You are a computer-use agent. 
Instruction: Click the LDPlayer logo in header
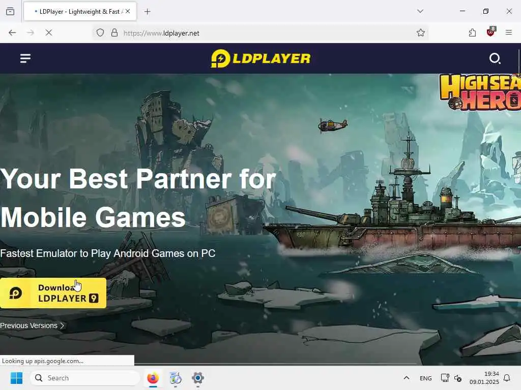click(260, 58)
